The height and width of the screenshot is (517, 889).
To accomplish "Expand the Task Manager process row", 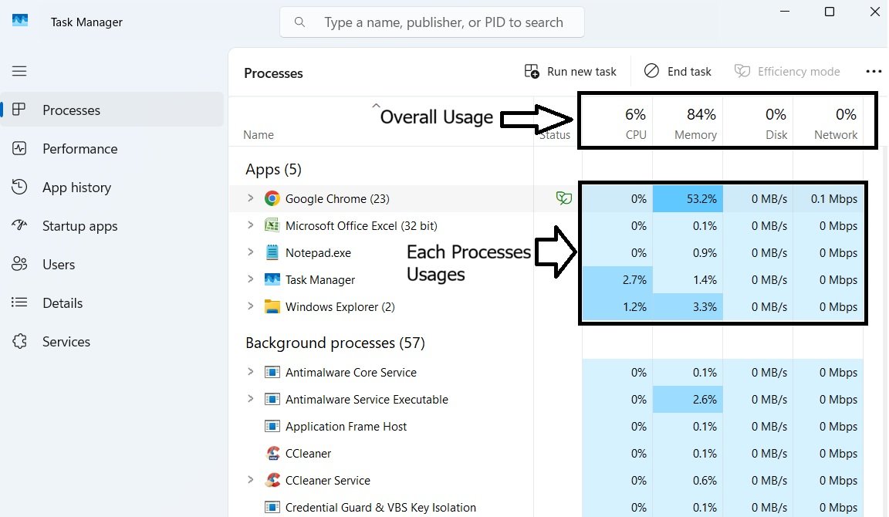I will [x=250, y=279].
